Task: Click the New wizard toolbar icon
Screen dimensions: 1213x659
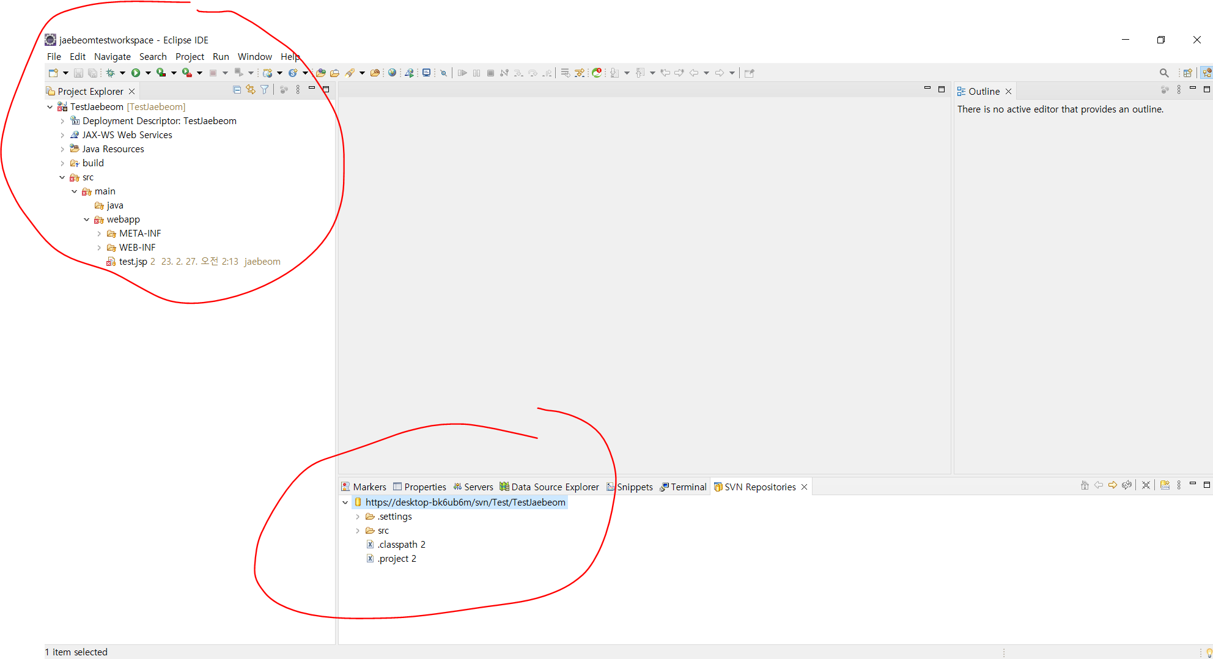Action: [x=53, y=73]
